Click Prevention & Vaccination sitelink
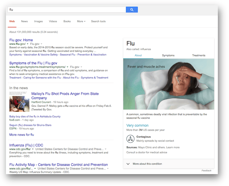 coord(92,55)
